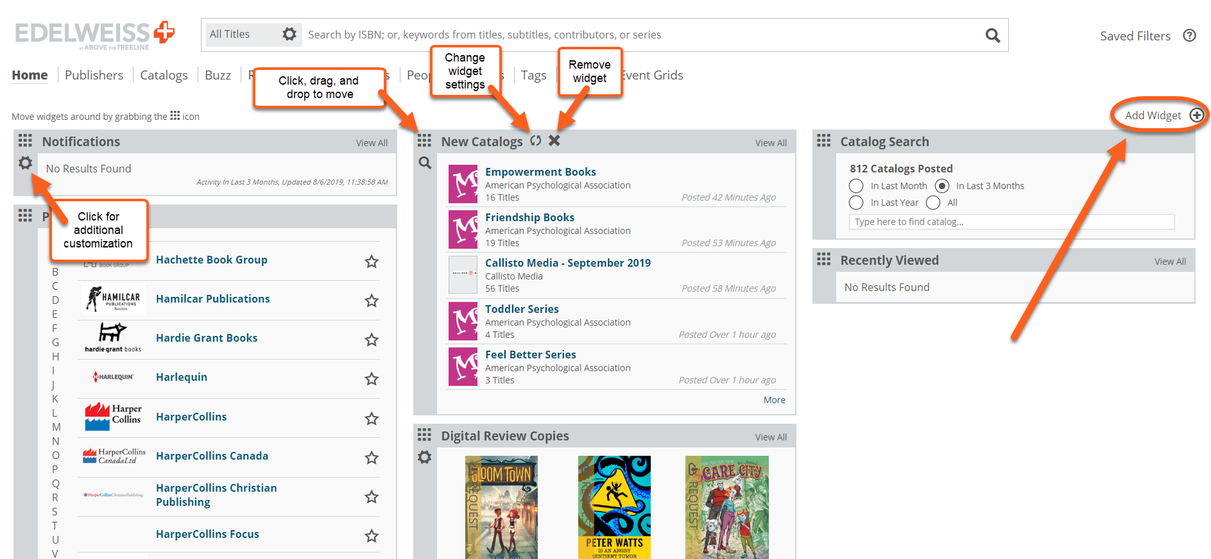Favorite HarperCollins Focus with star
The image size is (1211, 559).
click(372, 535)
